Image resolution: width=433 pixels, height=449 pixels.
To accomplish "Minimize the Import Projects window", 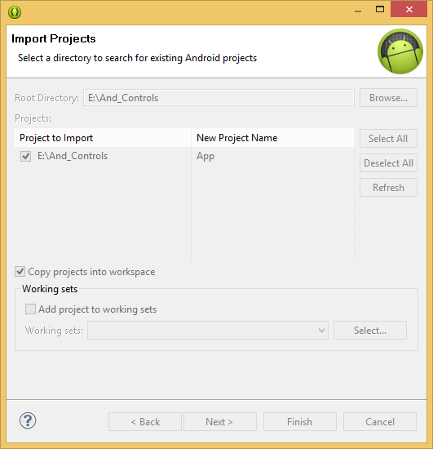I will point(358,11).
